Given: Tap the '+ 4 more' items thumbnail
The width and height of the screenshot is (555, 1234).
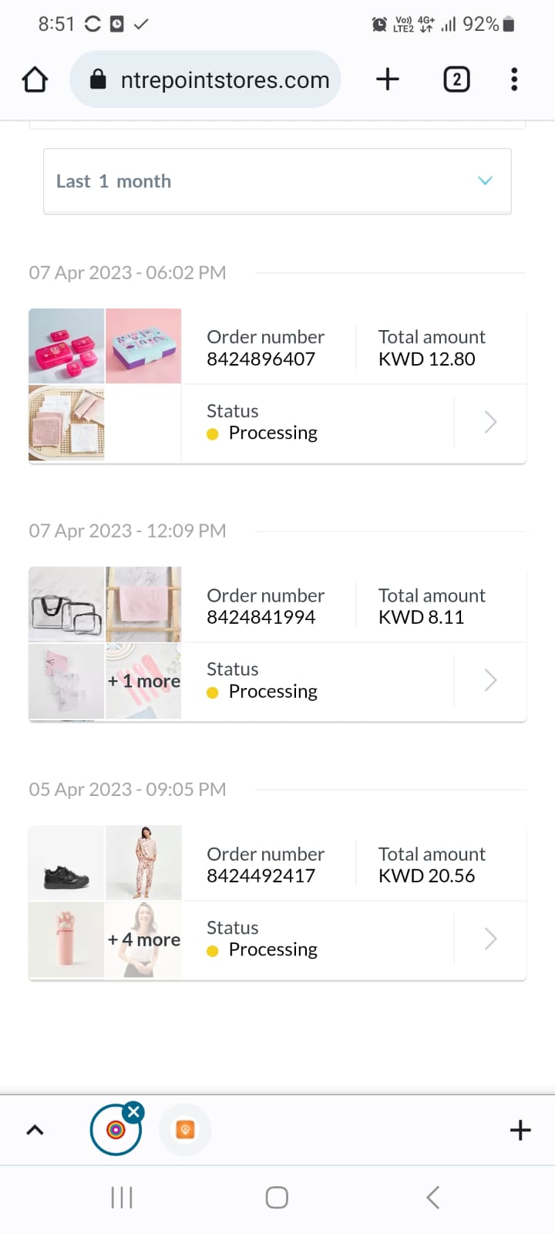Looking at the screenshot, I should tap(144, 939).
